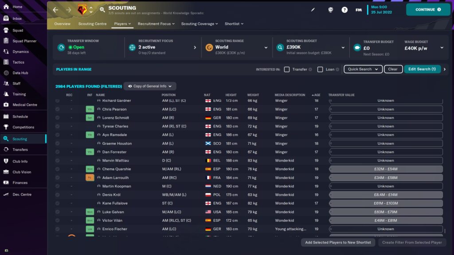Click the pencil edit icon in top bar
The image size is (454, 255).
click(313, 9)
